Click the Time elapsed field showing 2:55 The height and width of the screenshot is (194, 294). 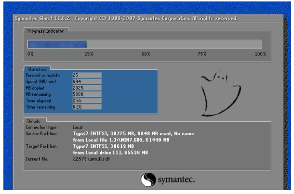(x=87, y=101)
